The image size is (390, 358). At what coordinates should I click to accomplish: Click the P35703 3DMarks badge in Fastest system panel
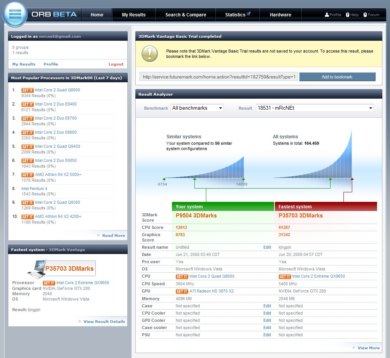click(70, 268)
